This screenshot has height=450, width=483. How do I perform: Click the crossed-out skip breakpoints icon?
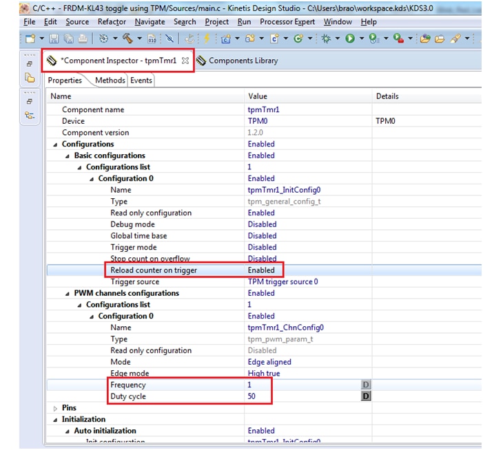169,39
